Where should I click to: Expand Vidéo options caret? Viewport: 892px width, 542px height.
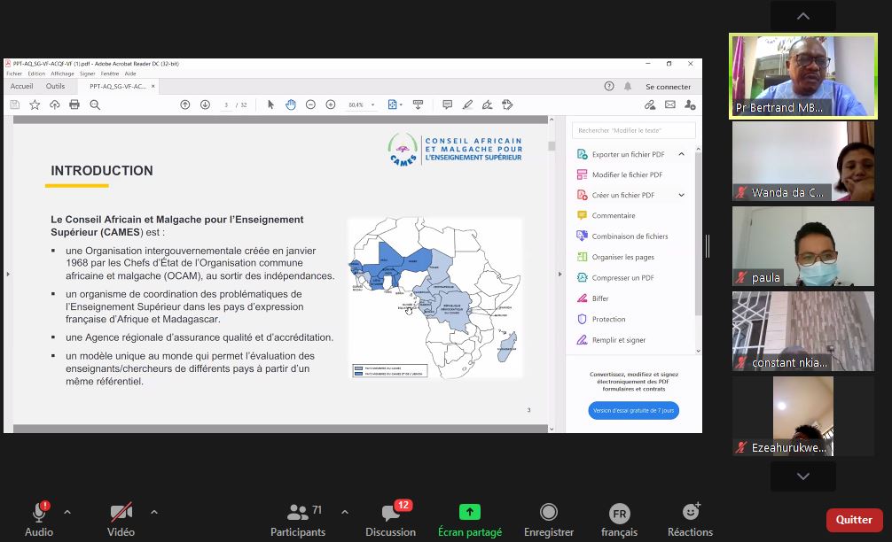pos(154,512)
